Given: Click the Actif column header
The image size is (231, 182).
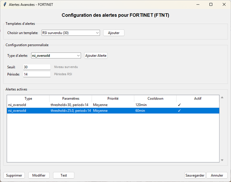Looking at the screenshot, I should click(197, 98).
